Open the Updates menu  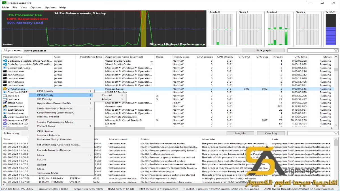(50, 8)
